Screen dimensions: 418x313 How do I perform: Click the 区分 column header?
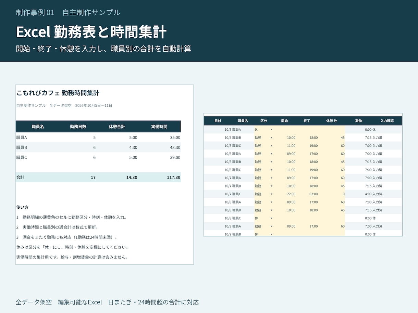(x=264, y=121)
